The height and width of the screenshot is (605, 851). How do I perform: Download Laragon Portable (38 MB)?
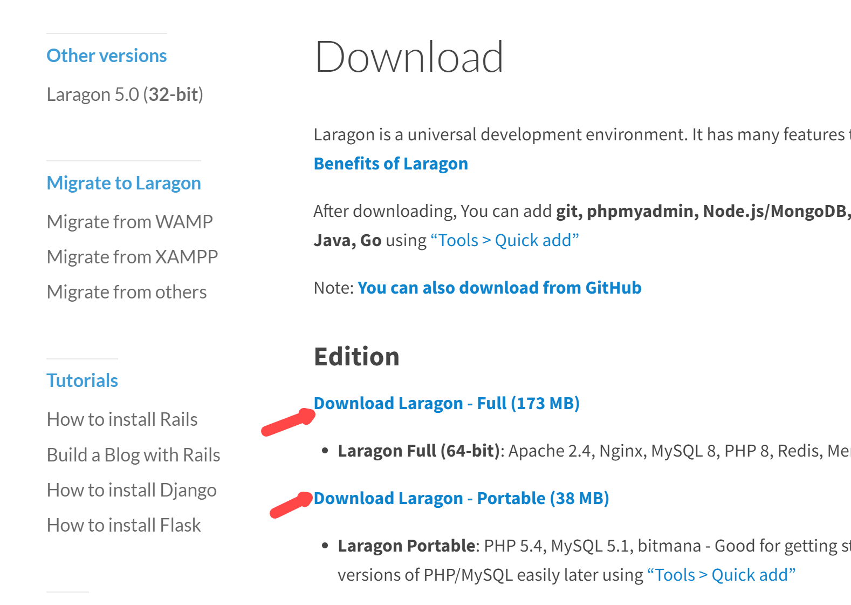(461, 498)
